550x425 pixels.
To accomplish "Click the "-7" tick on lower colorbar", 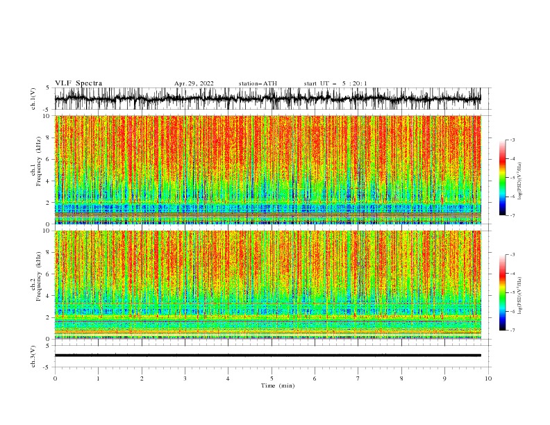I will tap(512, 331).
